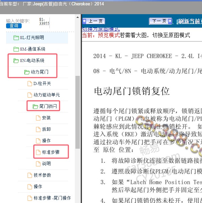Collapse the 动力尾门 folder icon

tap(27, 72)
